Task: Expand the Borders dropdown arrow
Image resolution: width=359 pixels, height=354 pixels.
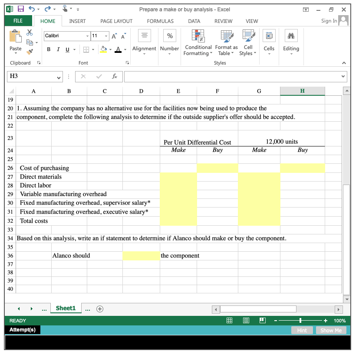Action: pyautogui.click(x=92, y=49)
